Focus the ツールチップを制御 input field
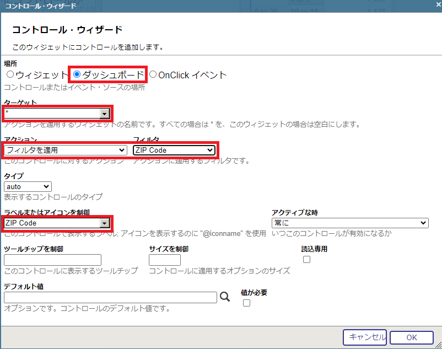442x349 pixels. click(52, 260)
